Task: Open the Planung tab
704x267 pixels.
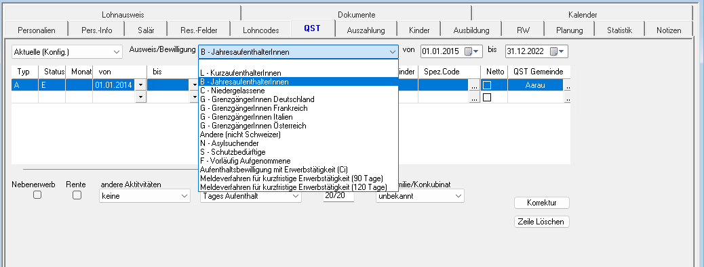Action: 569,30
